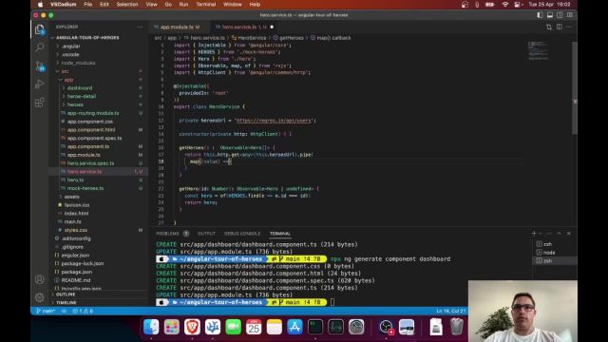Open the Explorer view in activity bar

[40, 29]
